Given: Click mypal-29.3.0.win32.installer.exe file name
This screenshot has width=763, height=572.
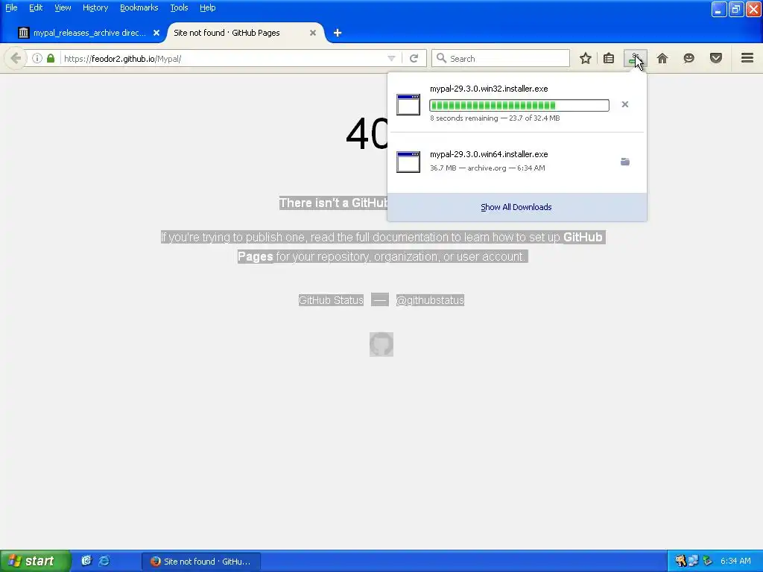Looking at the screenshot, I should (x=489, y=89).
